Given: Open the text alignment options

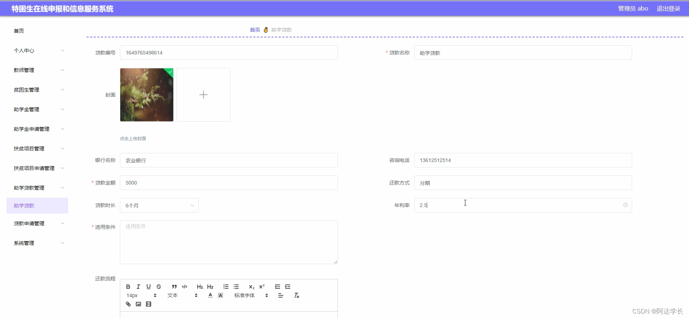Looking at the screenshot, I should pos(280,295).
